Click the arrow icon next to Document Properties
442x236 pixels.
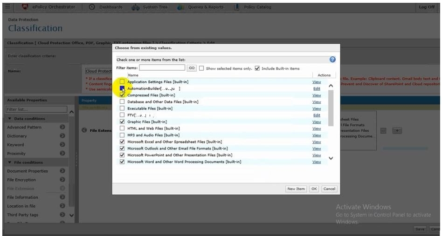(62, 171)
